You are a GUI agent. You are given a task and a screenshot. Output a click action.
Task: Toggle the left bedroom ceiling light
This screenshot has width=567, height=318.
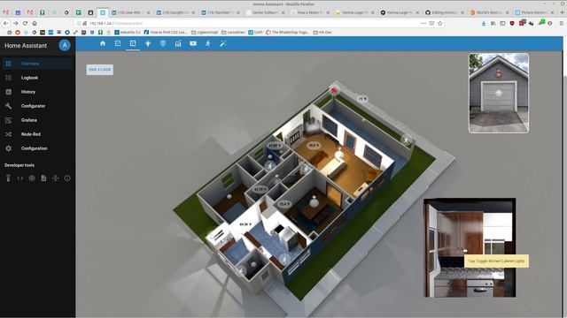[229, 197]
